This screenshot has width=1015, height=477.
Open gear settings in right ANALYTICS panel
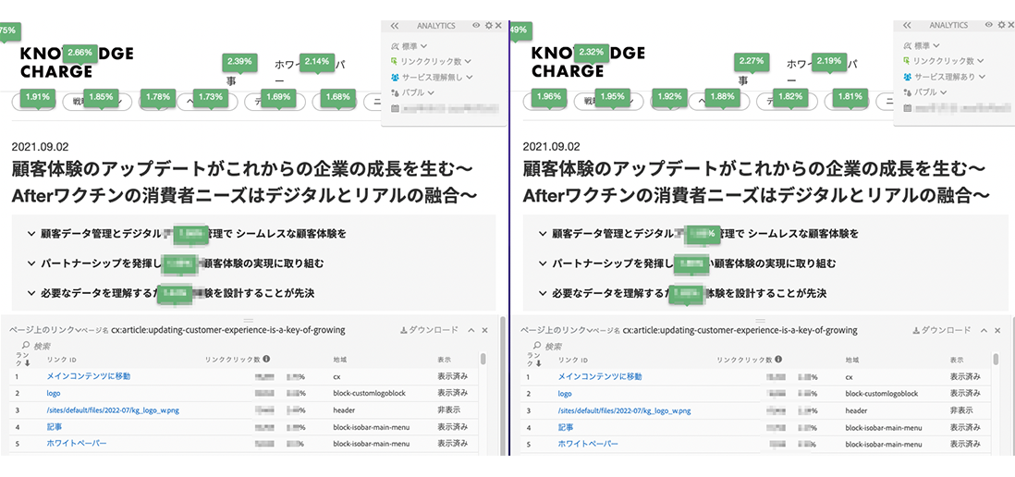(999, 26)
